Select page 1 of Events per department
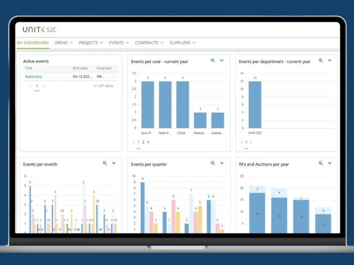This screenshot has width=354, height=265. 246,142
